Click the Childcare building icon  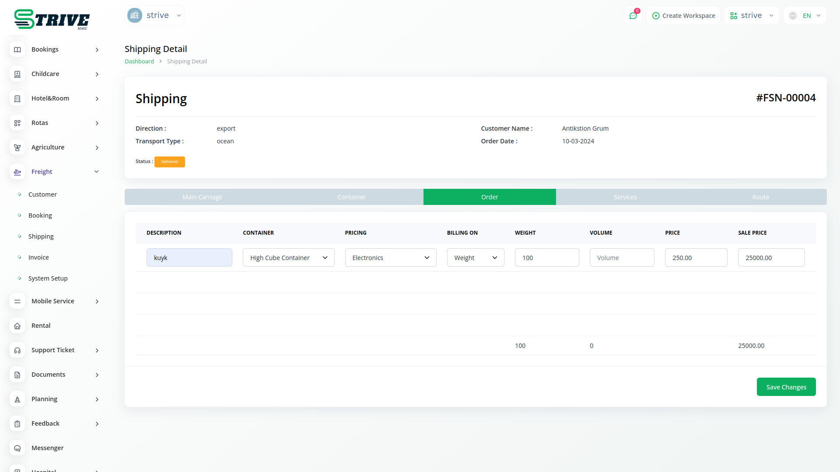point(17,74)
